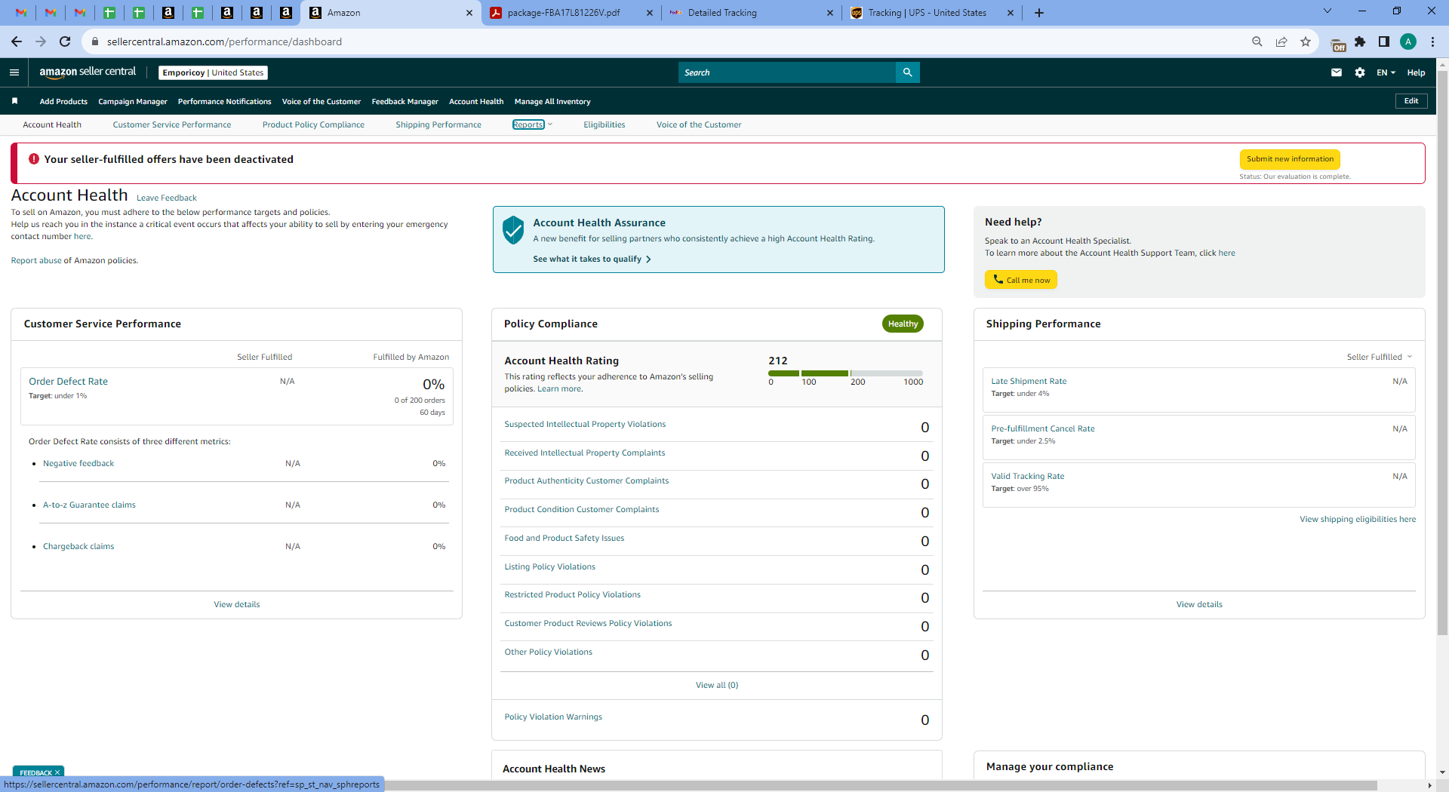Viewport: 1449px width, 792px height.
Task: Click the site lock icon in address bar
Action: point(95,41)
